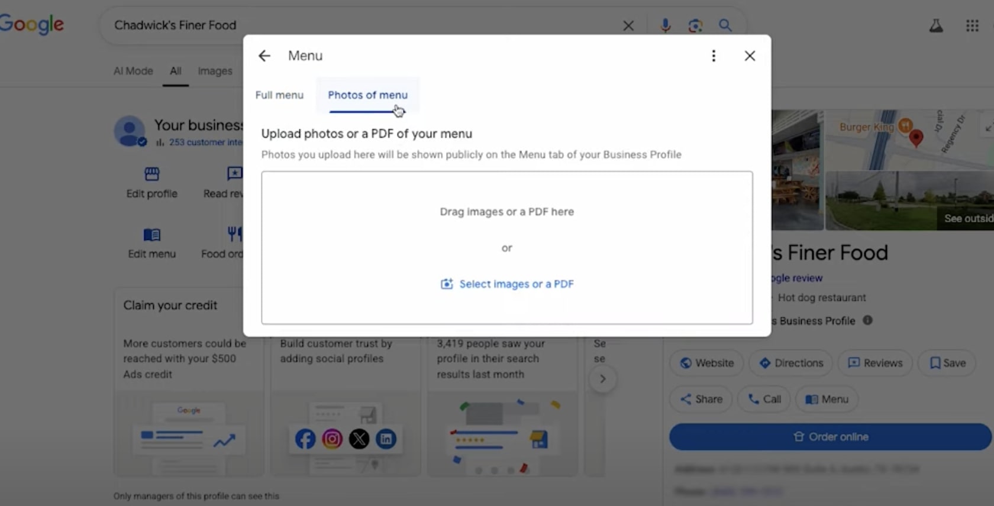Click the X (Twitter) icon in social profiles card

[x=359, y=439]
